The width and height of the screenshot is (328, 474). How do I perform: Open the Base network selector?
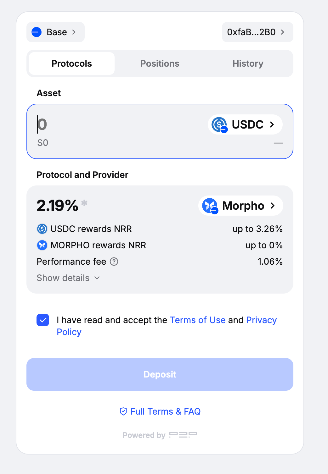(x=56, y=32)
